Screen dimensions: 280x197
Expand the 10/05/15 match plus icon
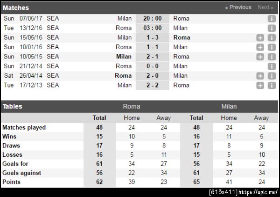tap(260, 57)
